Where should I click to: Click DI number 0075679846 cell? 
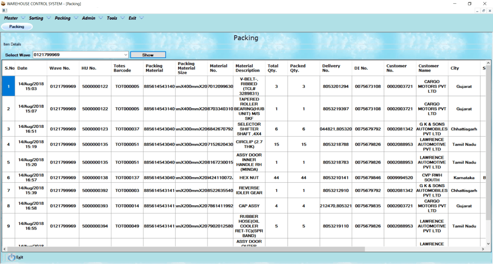click(368, 177)
